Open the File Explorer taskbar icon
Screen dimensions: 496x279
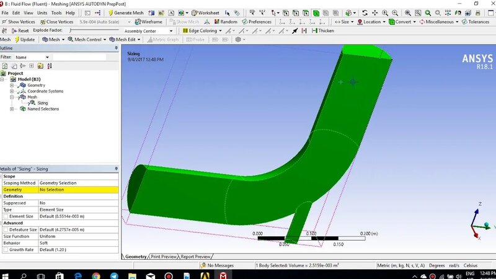click(132, 276)
